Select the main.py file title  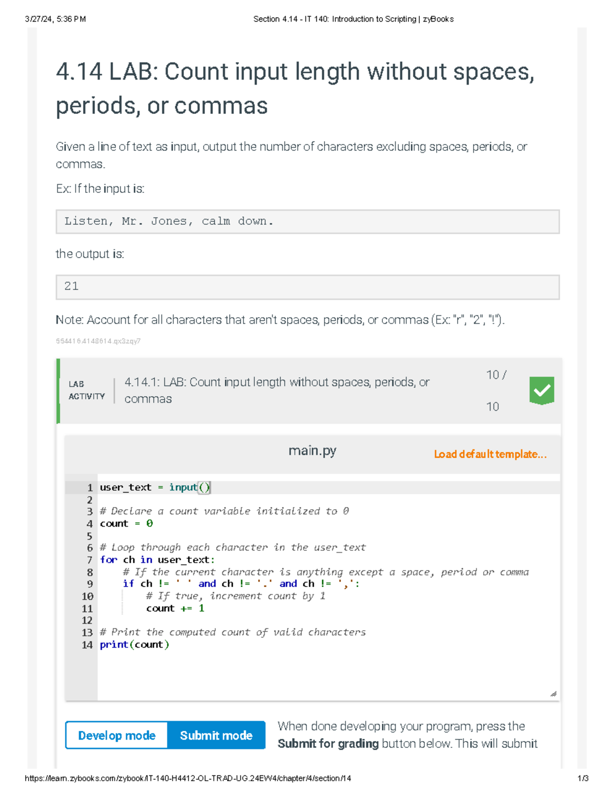coord(312,451)
